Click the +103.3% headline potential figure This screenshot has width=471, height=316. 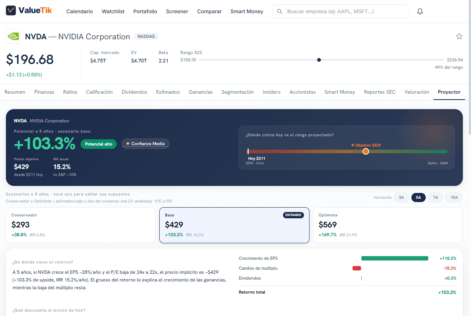coord(45,144)
